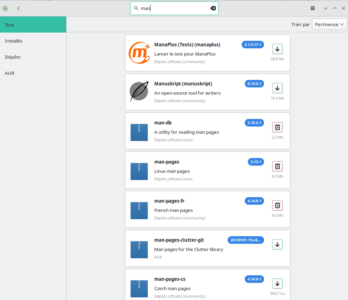This screenshot has height=300, width=348.
Task: Close the window with X button
Action: (343, 8)
